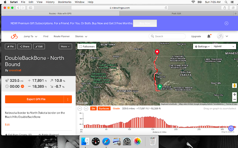Click elevation graph at 100 mile mark
This screenshot has width=238, height=148.
(129, 123)
